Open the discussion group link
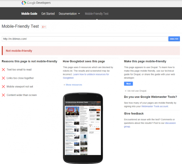 pyautogui.click(x=150, y=125)
